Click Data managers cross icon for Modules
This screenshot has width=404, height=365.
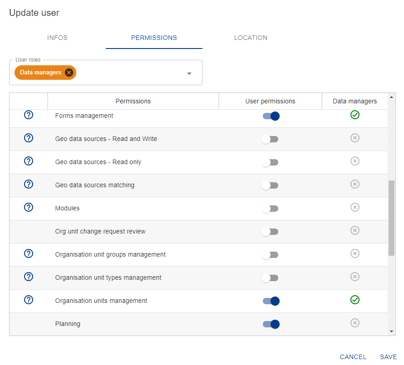[355, 207]
